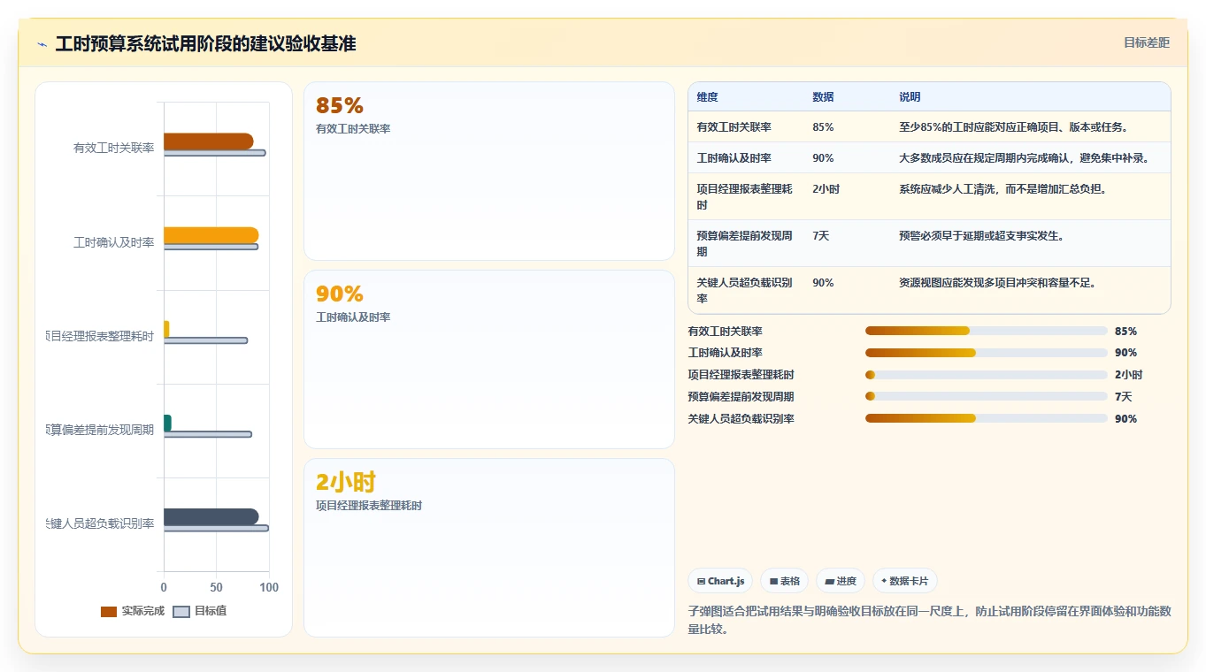Viewport: 1206px width, 672px height.
Task: Click the 工时确认及时率 progress bar
Action: [x=986, y=353]
